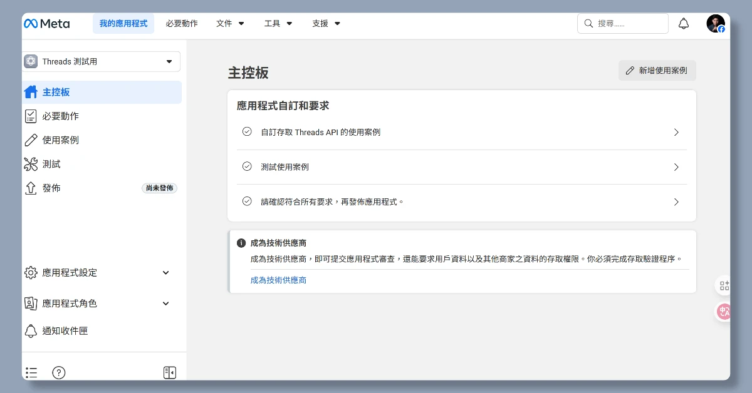The image size is (752, 393).
Task: Click the 應用程式設定 gear icon
Action: pyautogui.click(x=31, y=273)
